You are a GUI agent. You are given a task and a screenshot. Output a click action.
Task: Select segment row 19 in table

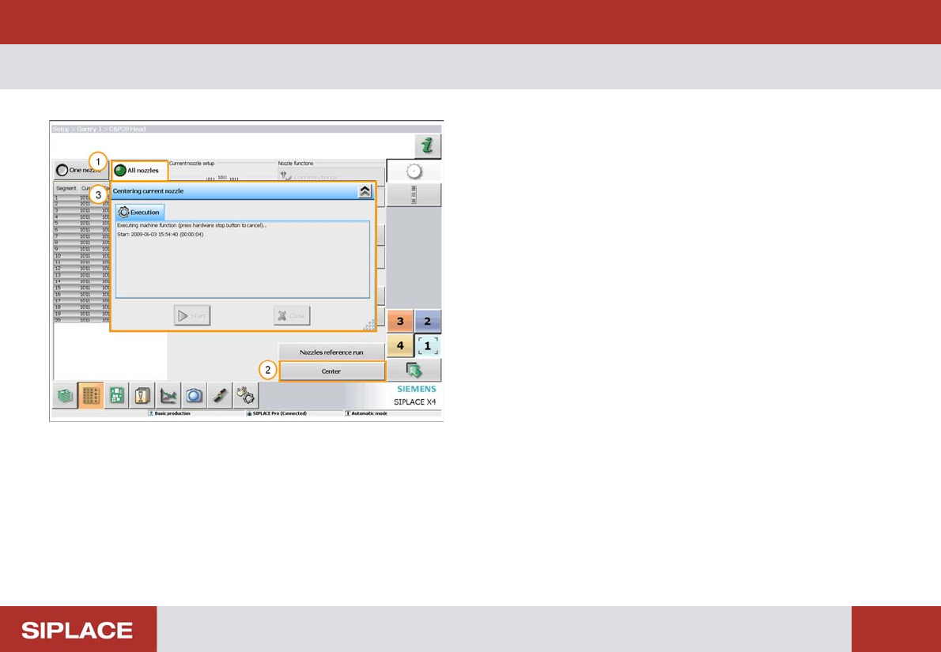click(81, 314)
